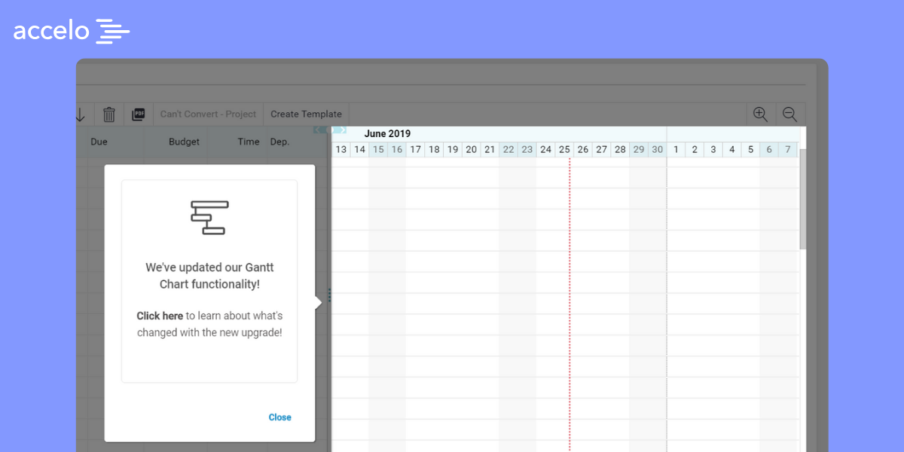904x452 pixels.
Task: Select July day 5 in timeline header
Action: (x=750, y=149)
